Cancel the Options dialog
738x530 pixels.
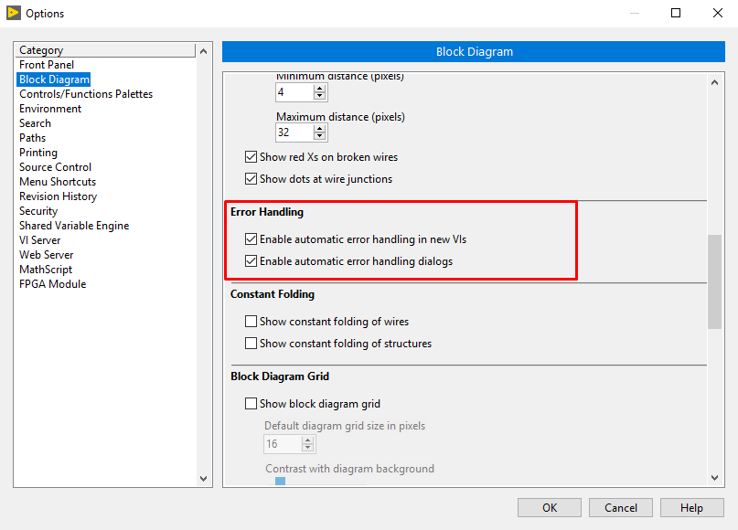[x=620, y=507]
